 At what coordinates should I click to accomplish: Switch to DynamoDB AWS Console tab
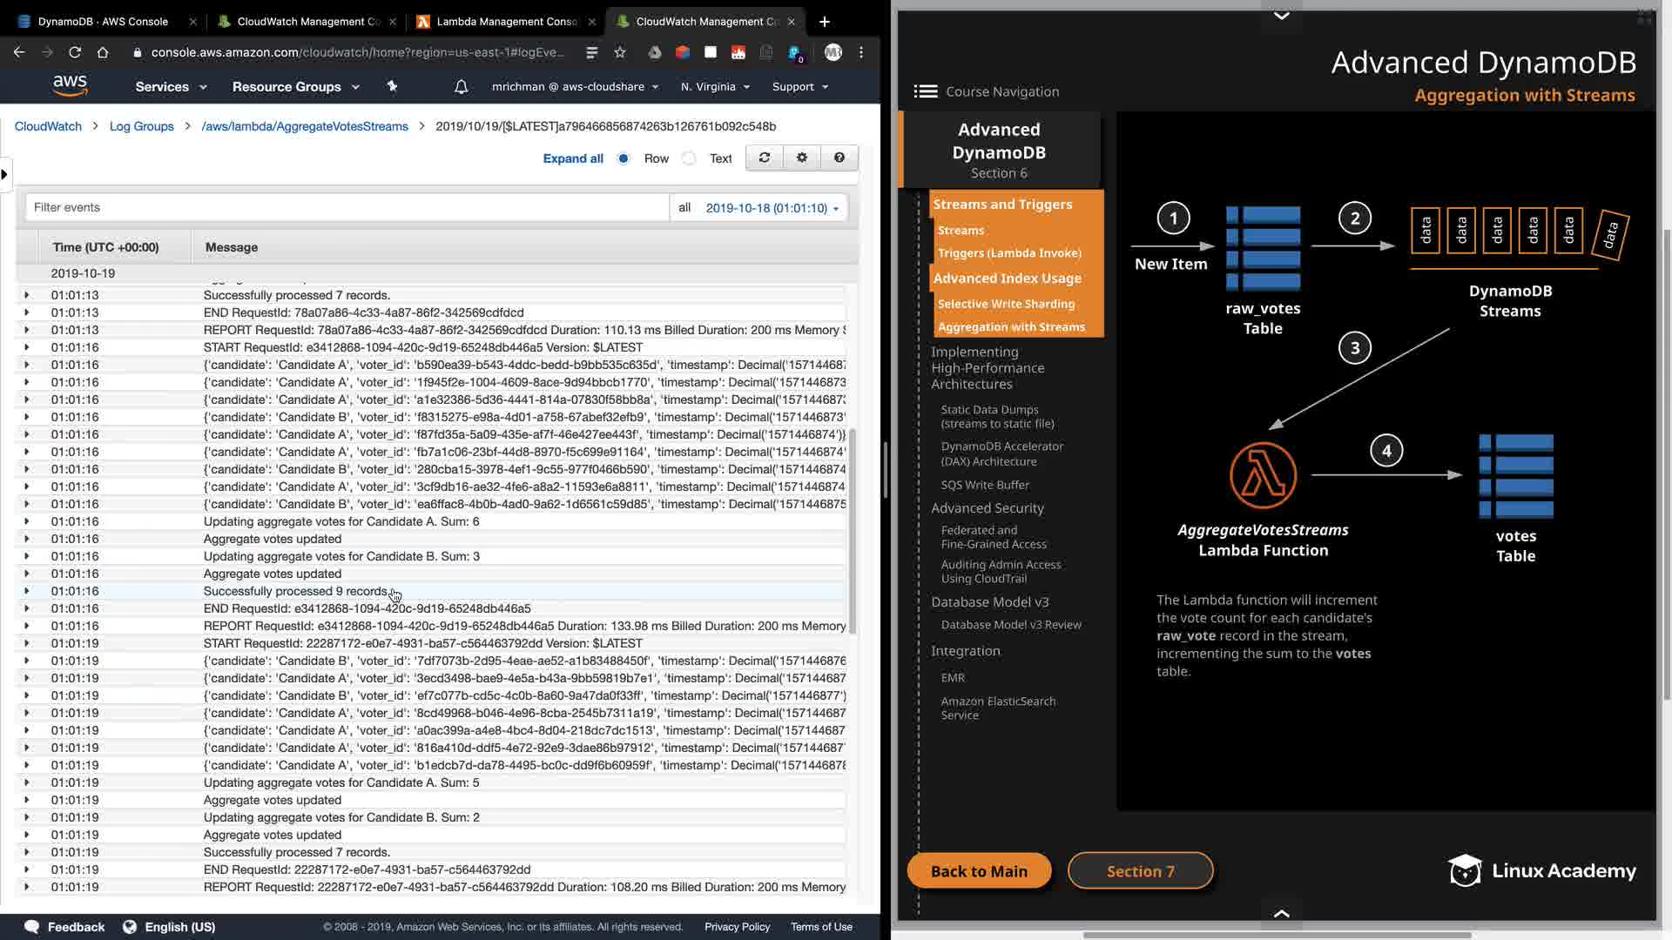click(103, 21)
